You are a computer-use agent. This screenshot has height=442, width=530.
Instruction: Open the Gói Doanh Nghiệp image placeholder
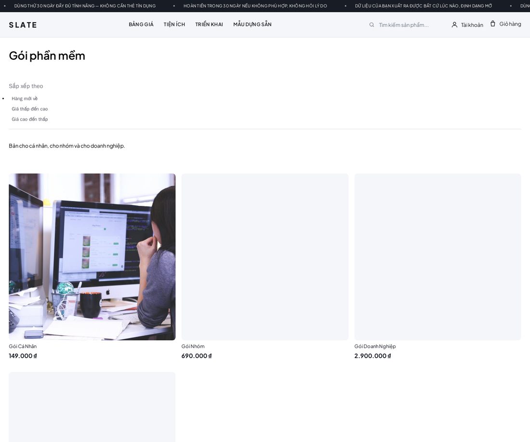click(437, 257)
